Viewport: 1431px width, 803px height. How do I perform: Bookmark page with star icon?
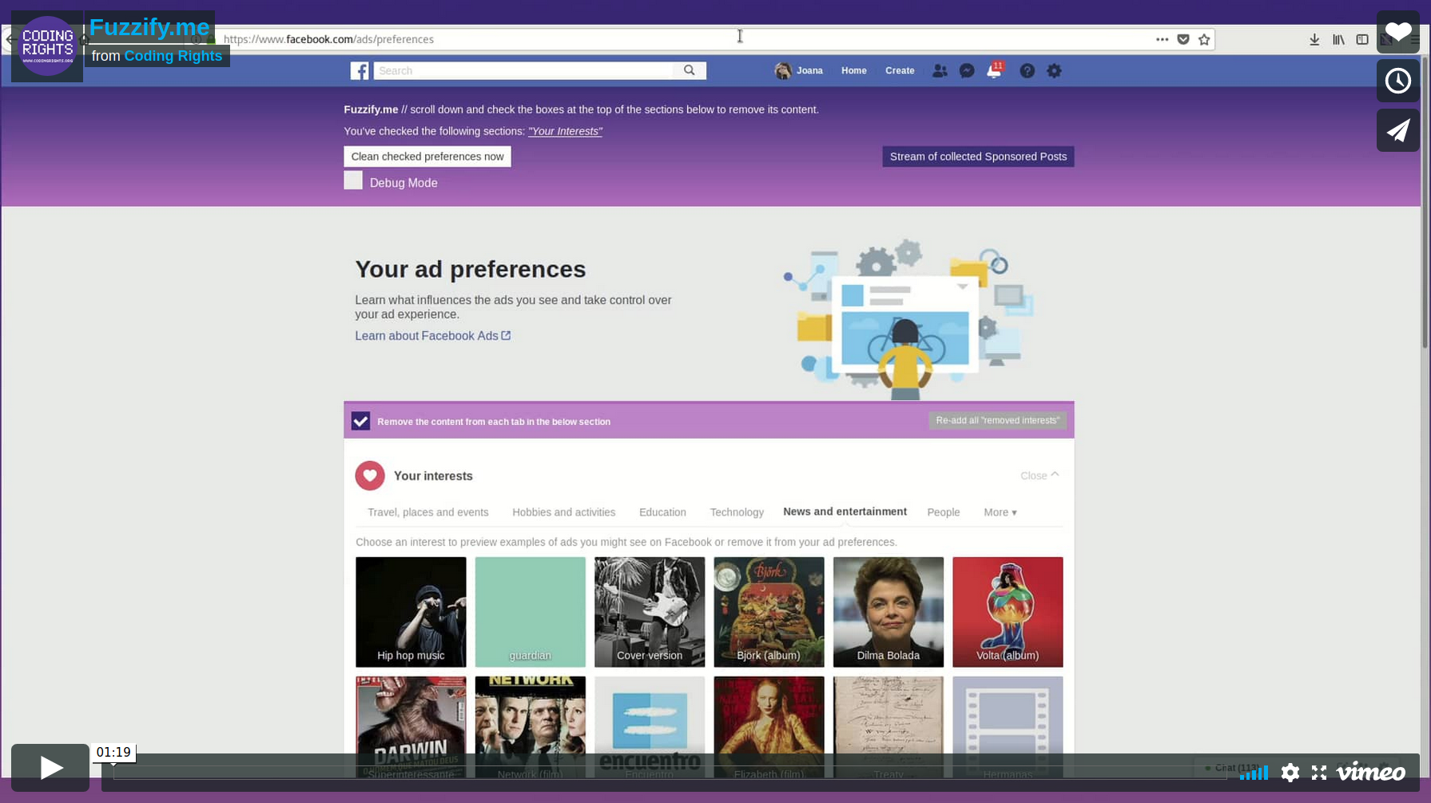pos(1204,39)
